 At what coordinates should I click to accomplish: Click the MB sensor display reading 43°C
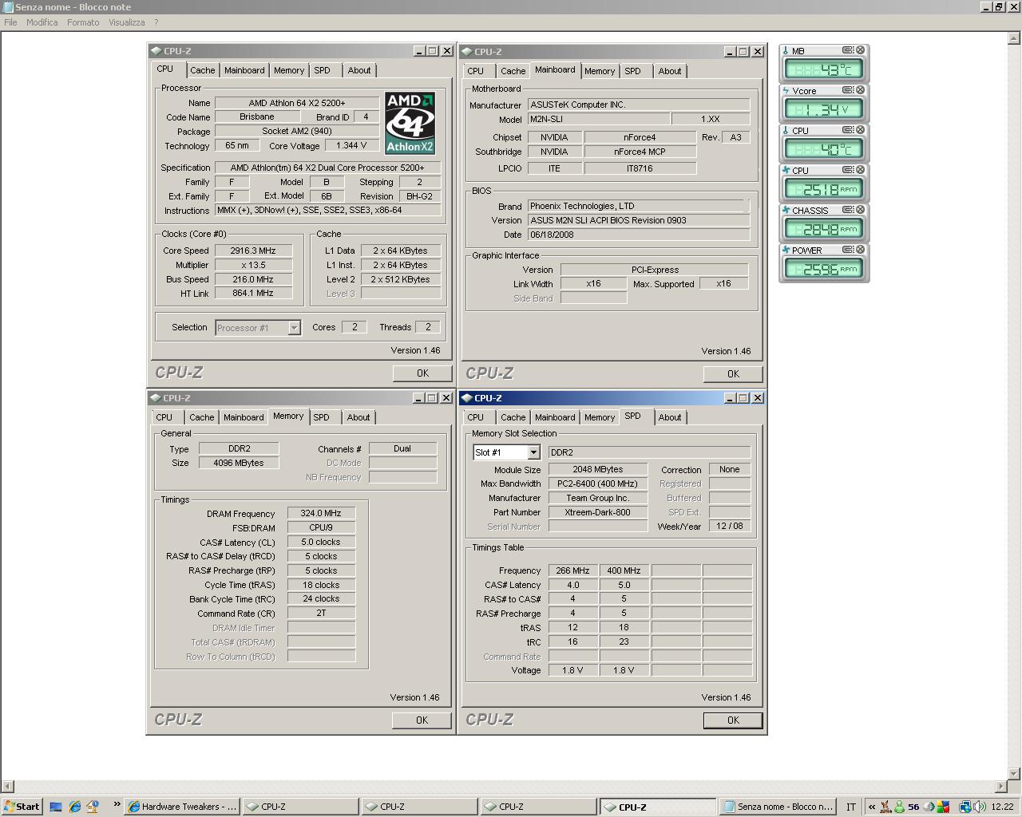point(824,69)
